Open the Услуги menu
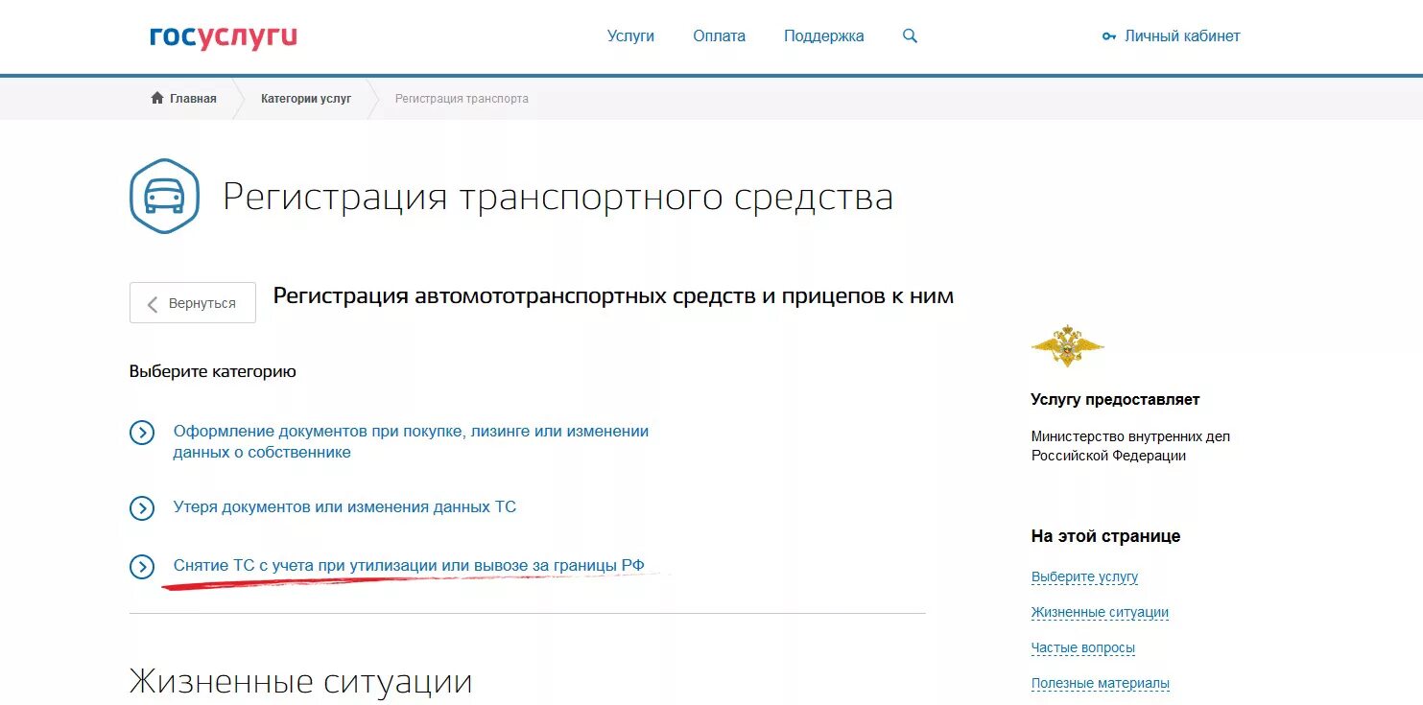 630,36
